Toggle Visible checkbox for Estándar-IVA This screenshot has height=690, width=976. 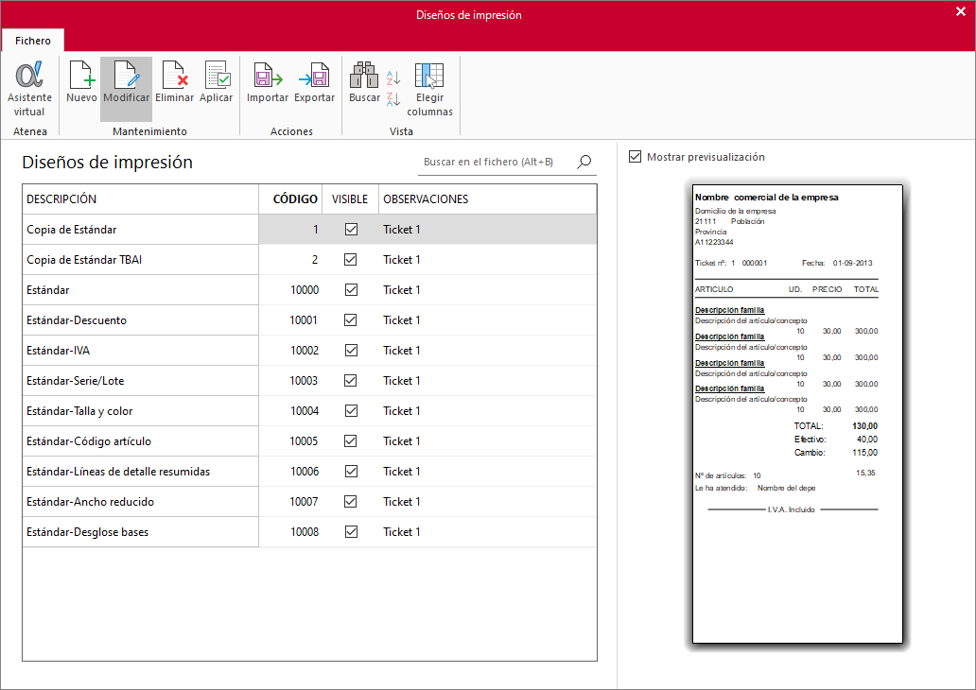(x=351, y=351)
